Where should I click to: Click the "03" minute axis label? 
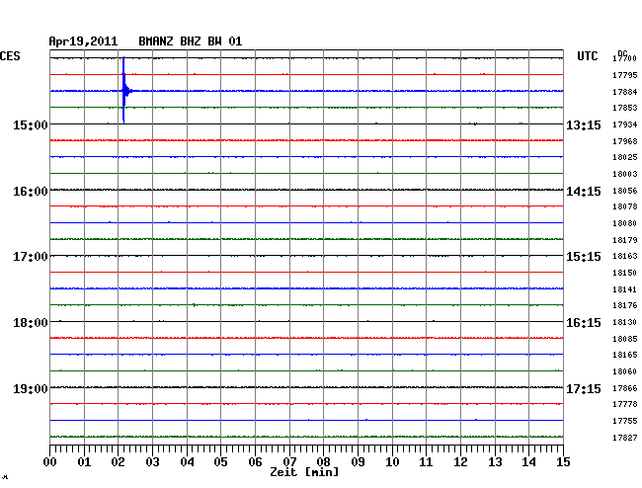153,462
